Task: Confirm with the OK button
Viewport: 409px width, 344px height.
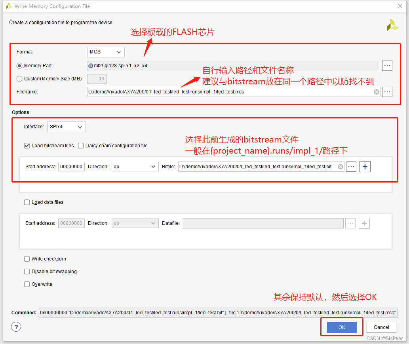Action: coord(341,327)
